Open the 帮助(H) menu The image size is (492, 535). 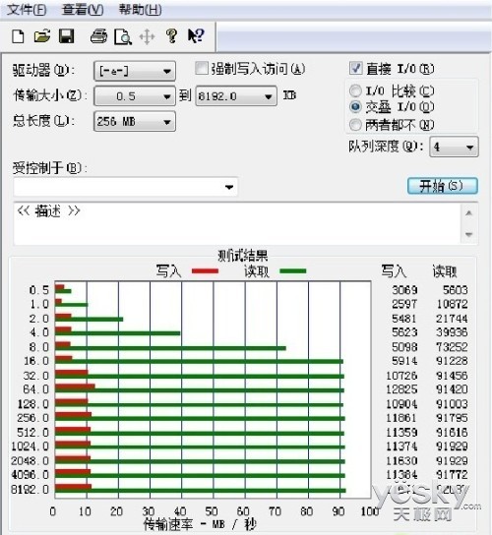click(x=140, y=10)
